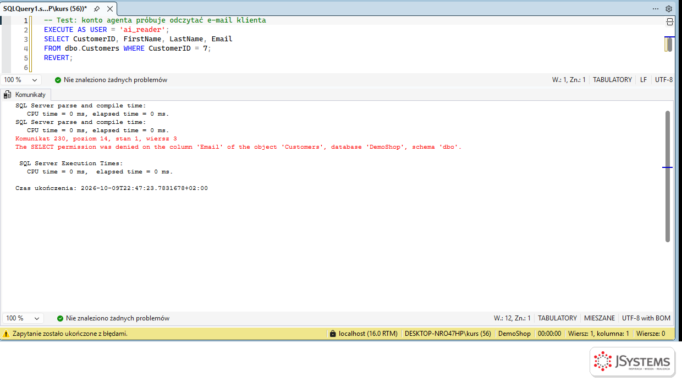Image resolution: width=682 pixels, height=381 pixels.
Task: Click the 'Wiersze: 0' row count entry
Action: pyautogui.click(x=651, y=334)
